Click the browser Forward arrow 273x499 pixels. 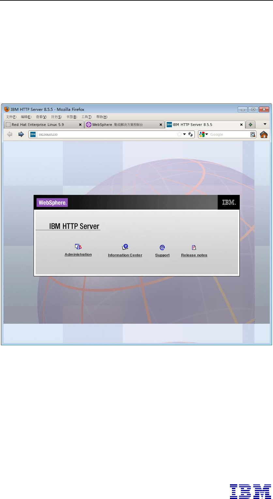point(21,134)
